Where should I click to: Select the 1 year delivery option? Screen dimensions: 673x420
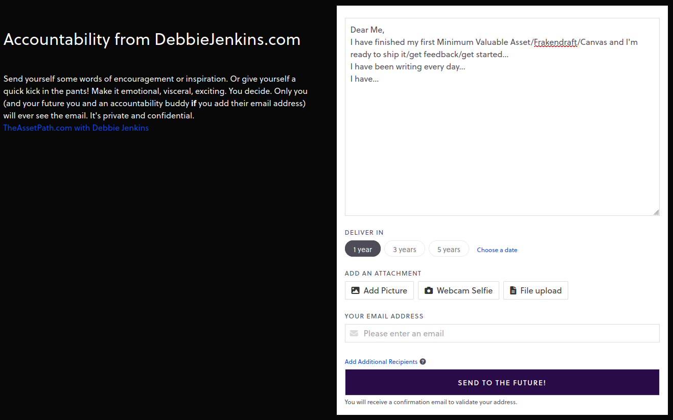363,249
